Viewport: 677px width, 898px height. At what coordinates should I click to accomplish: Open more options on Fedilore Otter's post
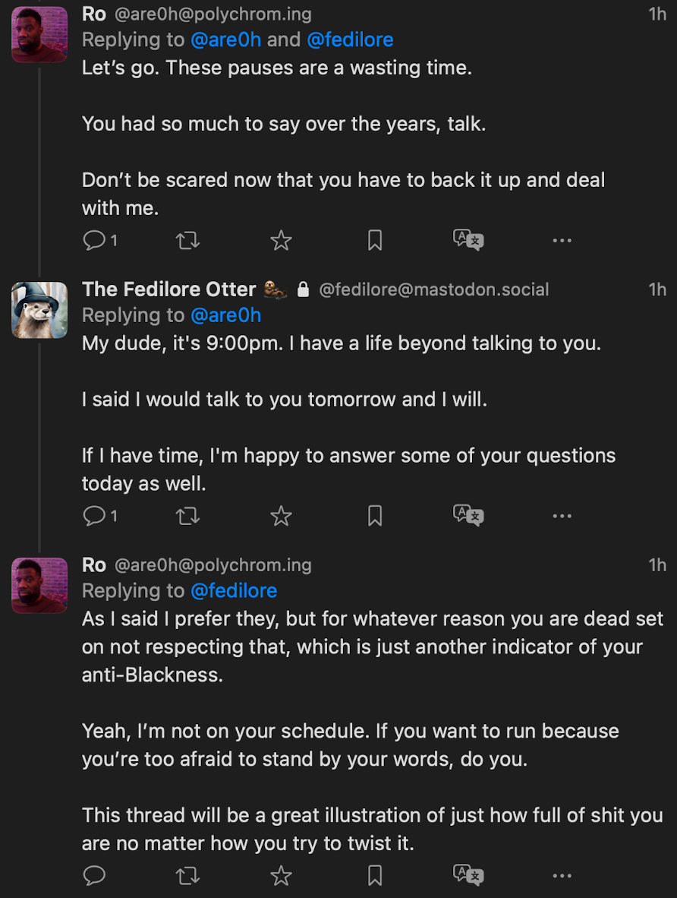click(562, 517)
